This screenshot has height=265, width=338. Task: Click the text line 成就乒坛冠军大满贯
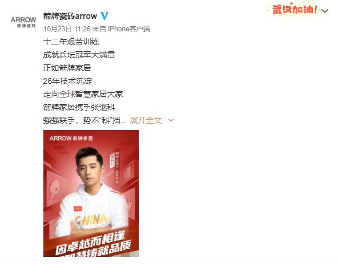tap(79, 55)
